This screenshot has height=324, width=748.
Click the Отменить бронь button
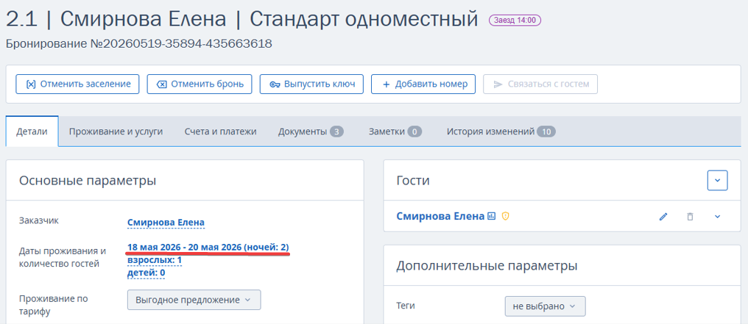pyautogui.click(x=200, y=84)
